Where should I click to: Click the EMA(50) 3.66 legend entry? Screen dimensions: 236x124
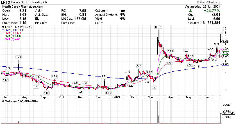(x=12, y=33)
